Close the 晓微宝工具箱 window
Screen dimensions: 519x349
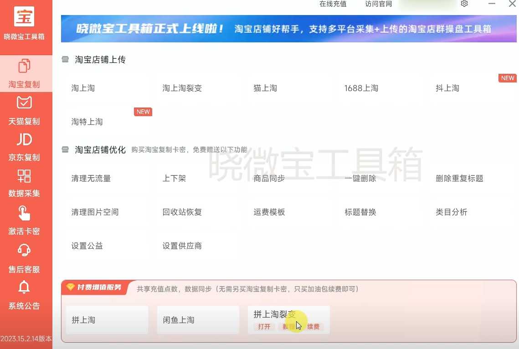click(x=512, y=4)
